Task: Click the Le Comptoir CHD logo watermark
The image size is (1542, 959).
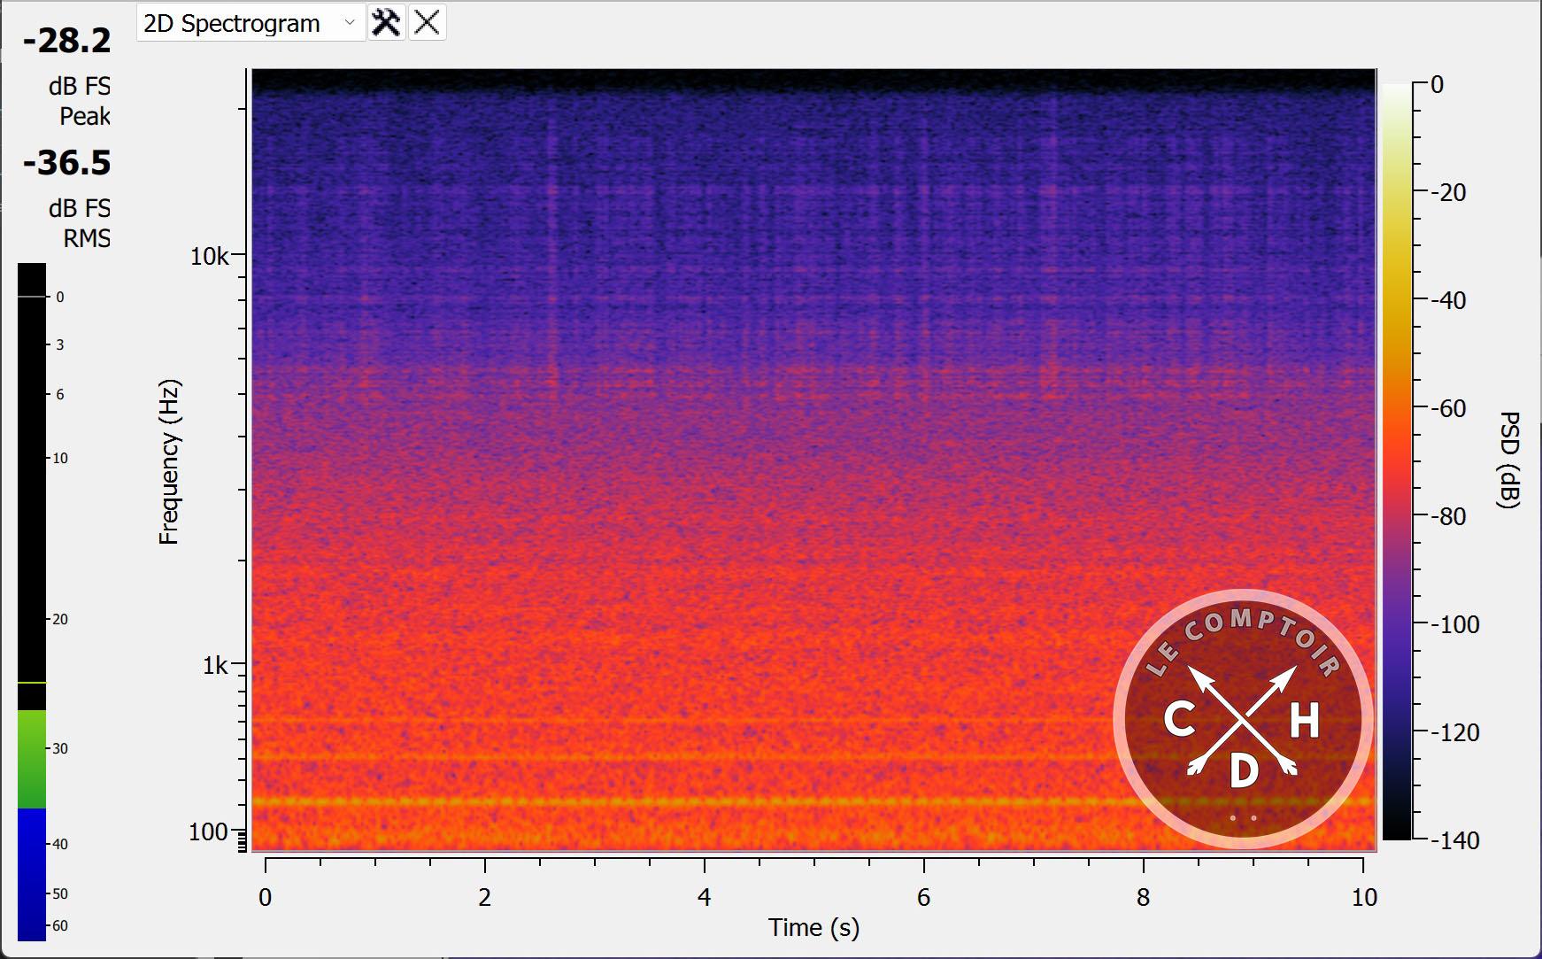Action: 1243,719
